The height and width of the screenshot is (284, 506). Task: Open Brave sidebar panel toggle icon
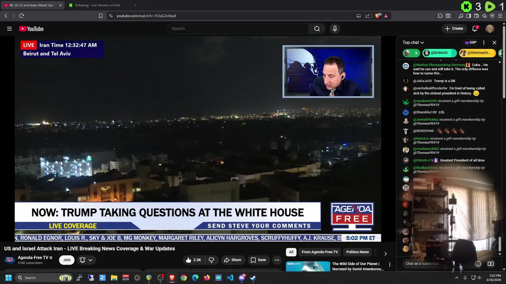coord(468,16)
